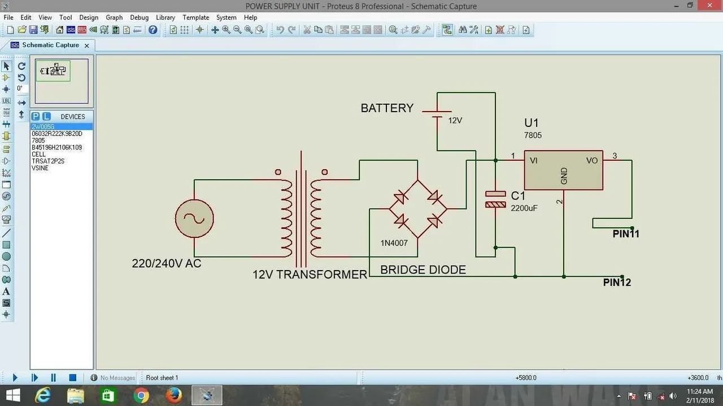Click the X-Mirror horizontal flip icon
Image resolution: width=723 pixels, height=406 pixels.
pyautogui.click(x=21, y=103)
